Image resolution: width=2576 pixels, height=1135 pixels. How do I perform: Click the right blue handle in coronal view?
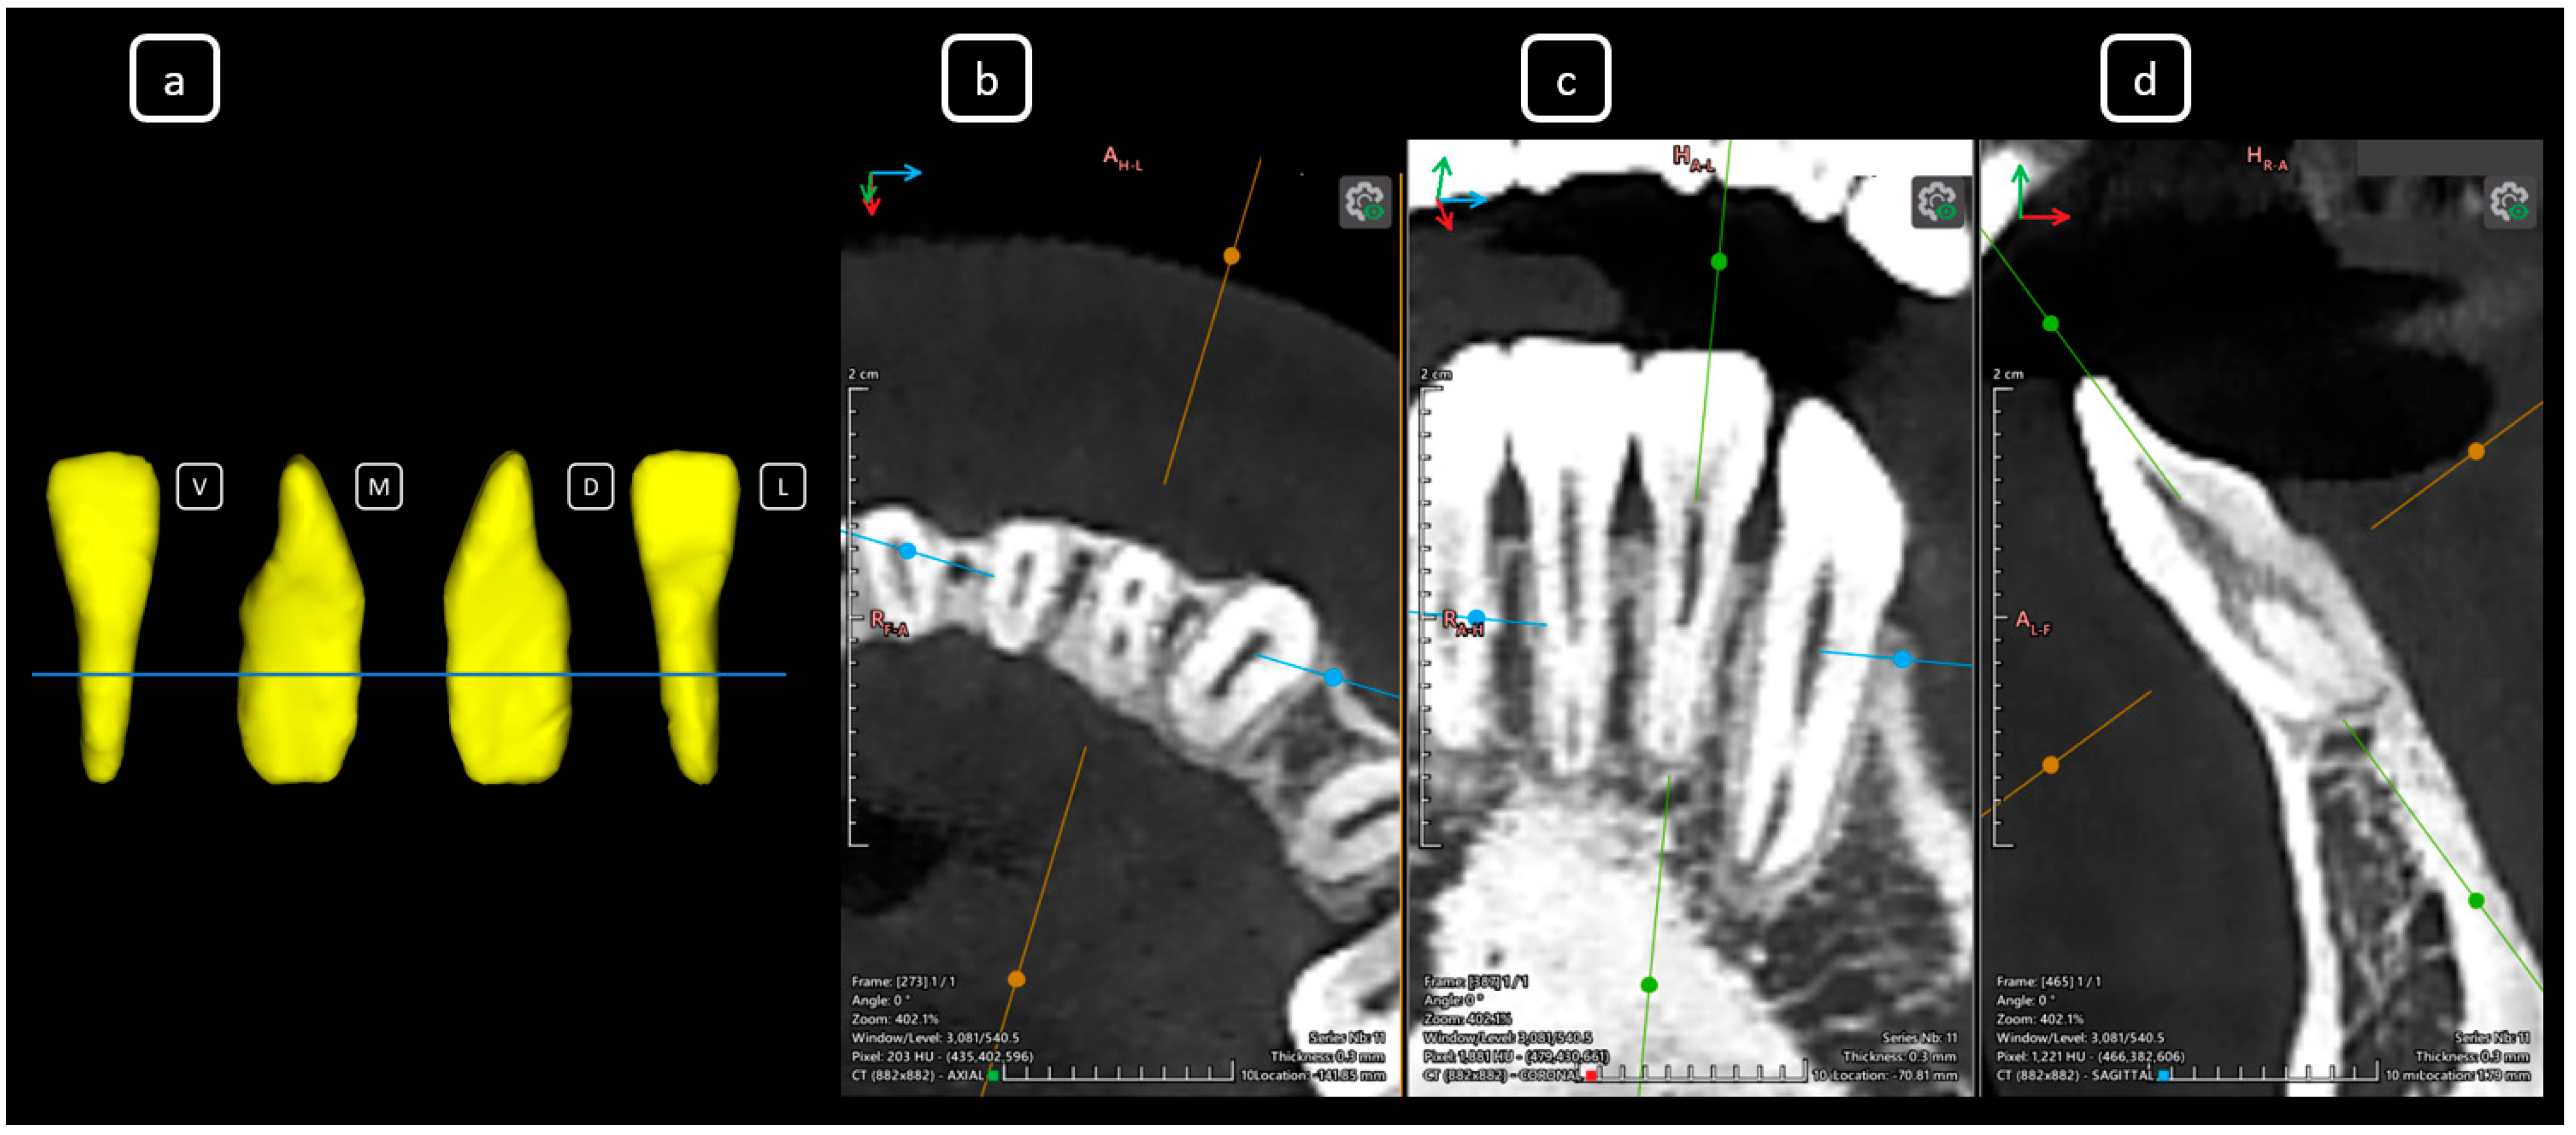1903,660
